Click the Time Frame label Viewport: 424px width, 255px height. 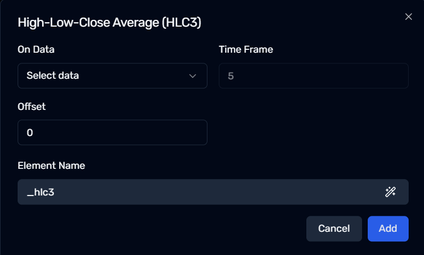(x=246, y=50)
